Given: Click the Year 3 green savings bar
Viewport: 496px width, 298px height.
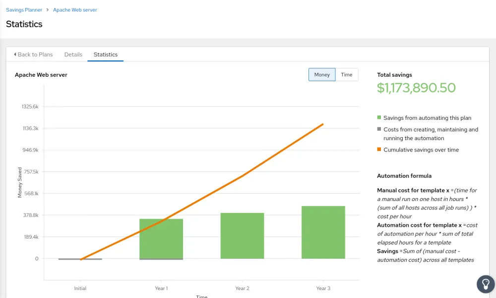Looking at the screenshot, I should tap(323, 232).
